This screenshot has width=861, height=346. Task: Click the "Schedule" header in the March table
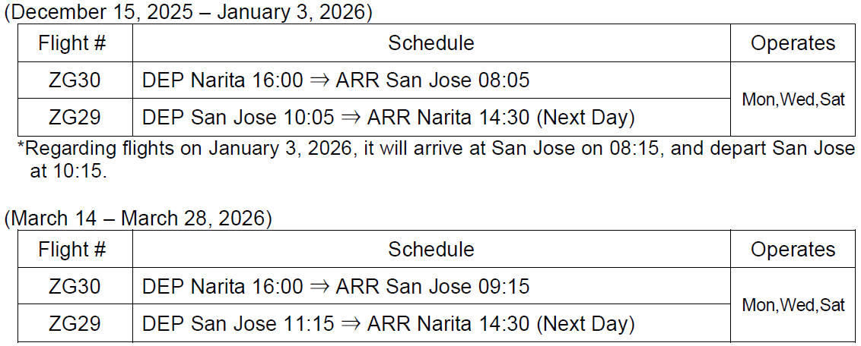(x=430, y=250)
